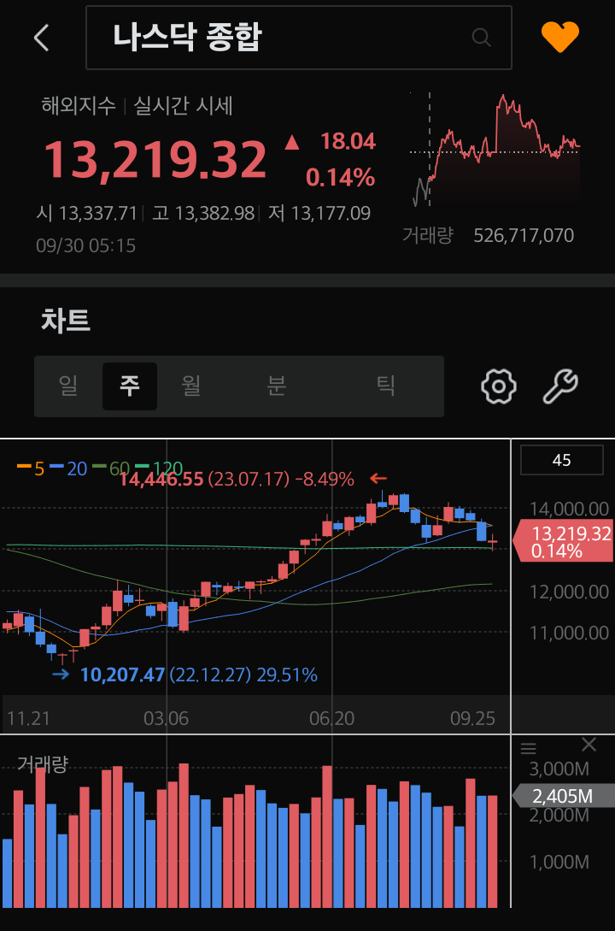
Task: Go back with the left arrow
Action: coord(42,38)
